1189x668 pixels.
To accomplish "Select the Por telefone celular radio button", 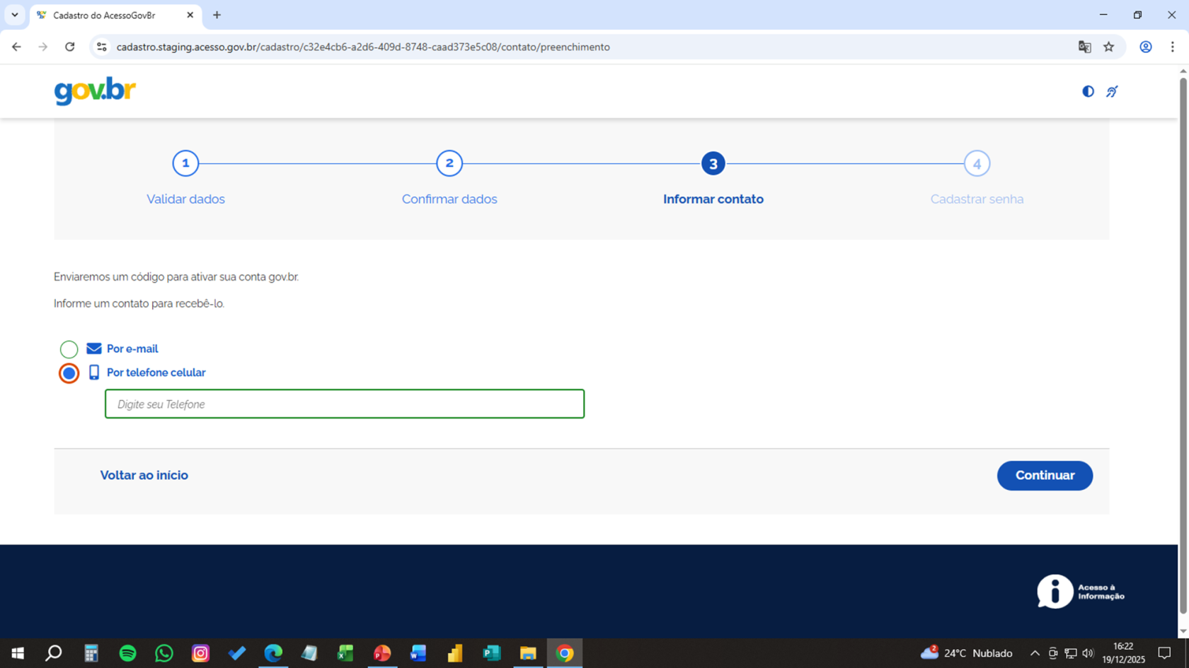I will pos(69,373).
